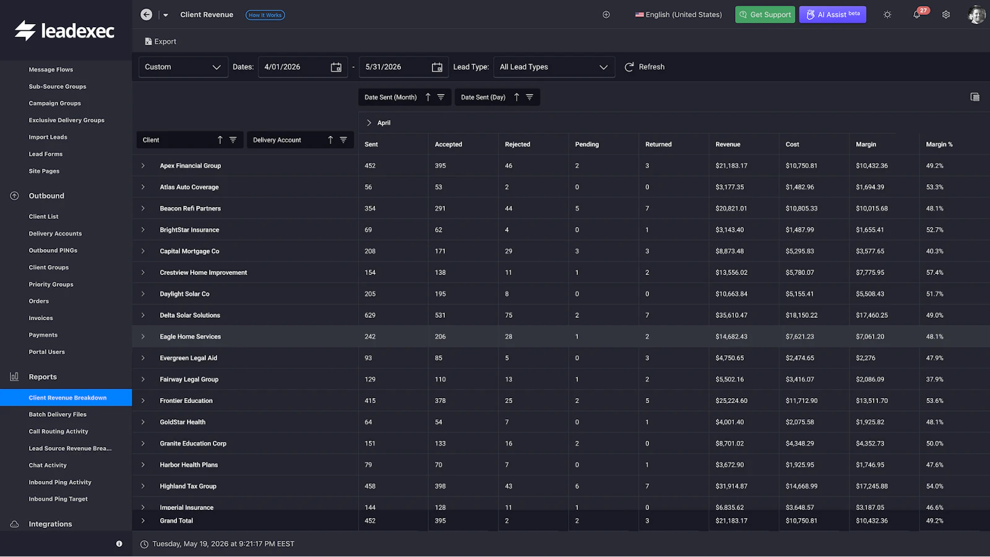Open the dropdown caret beside the back arrow
The image size is (990, 557).
[x=165, y=15]
